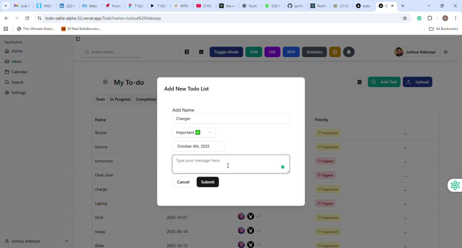The image size is (462, 248).
Task: Click the theme sun icon beside user name
Action: pyautogui.click(x=445, y=52)
